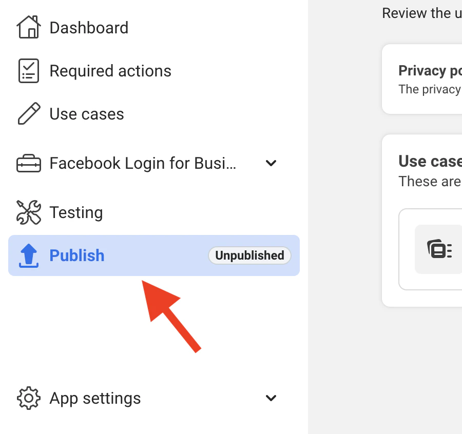Click the Required actions checklist icon

point(28,70)
